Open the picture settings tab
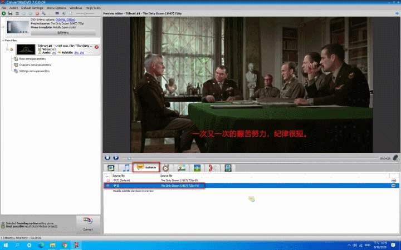Screen dimensions: 401x250 tap(182, 168)
